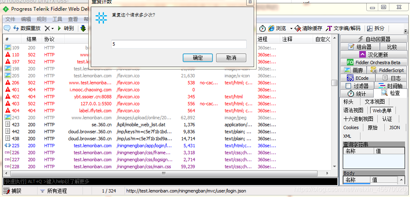Viewport: 410px width, 197px height.
Task: Open the 过滤器 filters tab
Action: click(x=357, y=86)
